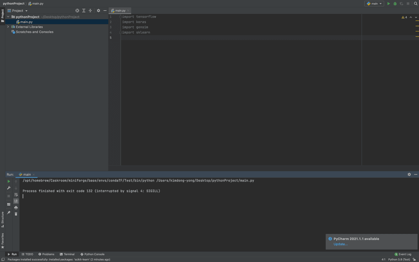Toggle the Project side tool window stripe
Screen dimensions: 419x262
point(2,16)
